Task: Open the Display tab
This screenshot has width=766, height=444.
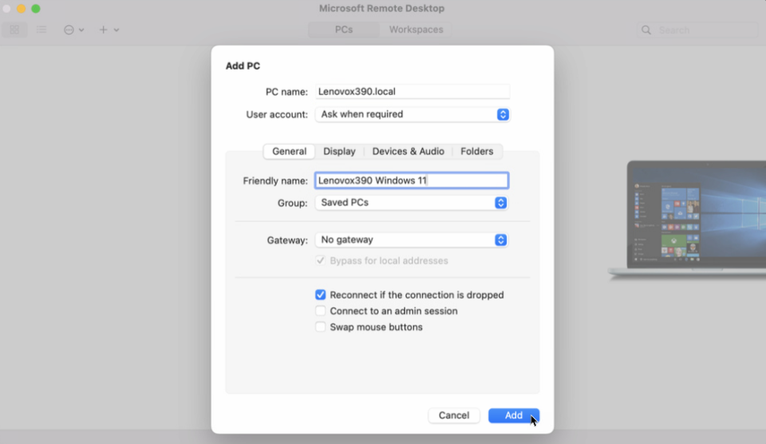Action: [x=340, y=151]
